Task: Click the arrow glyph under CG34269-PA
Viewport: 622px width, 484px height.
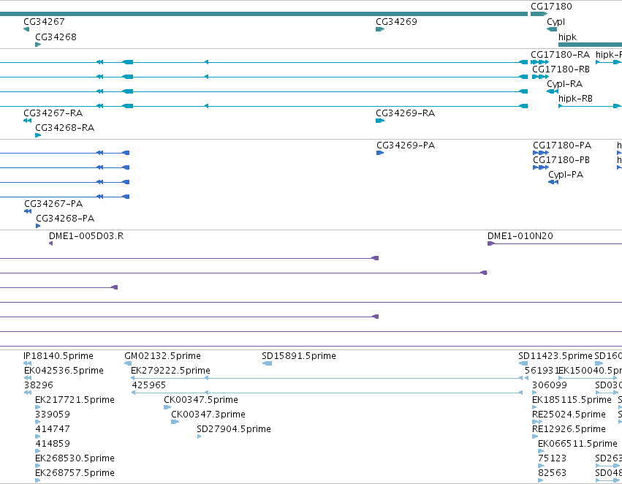Action: [380, 153]
